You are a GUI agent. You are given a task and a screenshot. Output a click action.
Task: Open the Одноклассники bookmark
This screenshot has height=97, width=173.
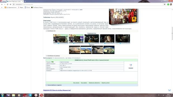(11, 7)
